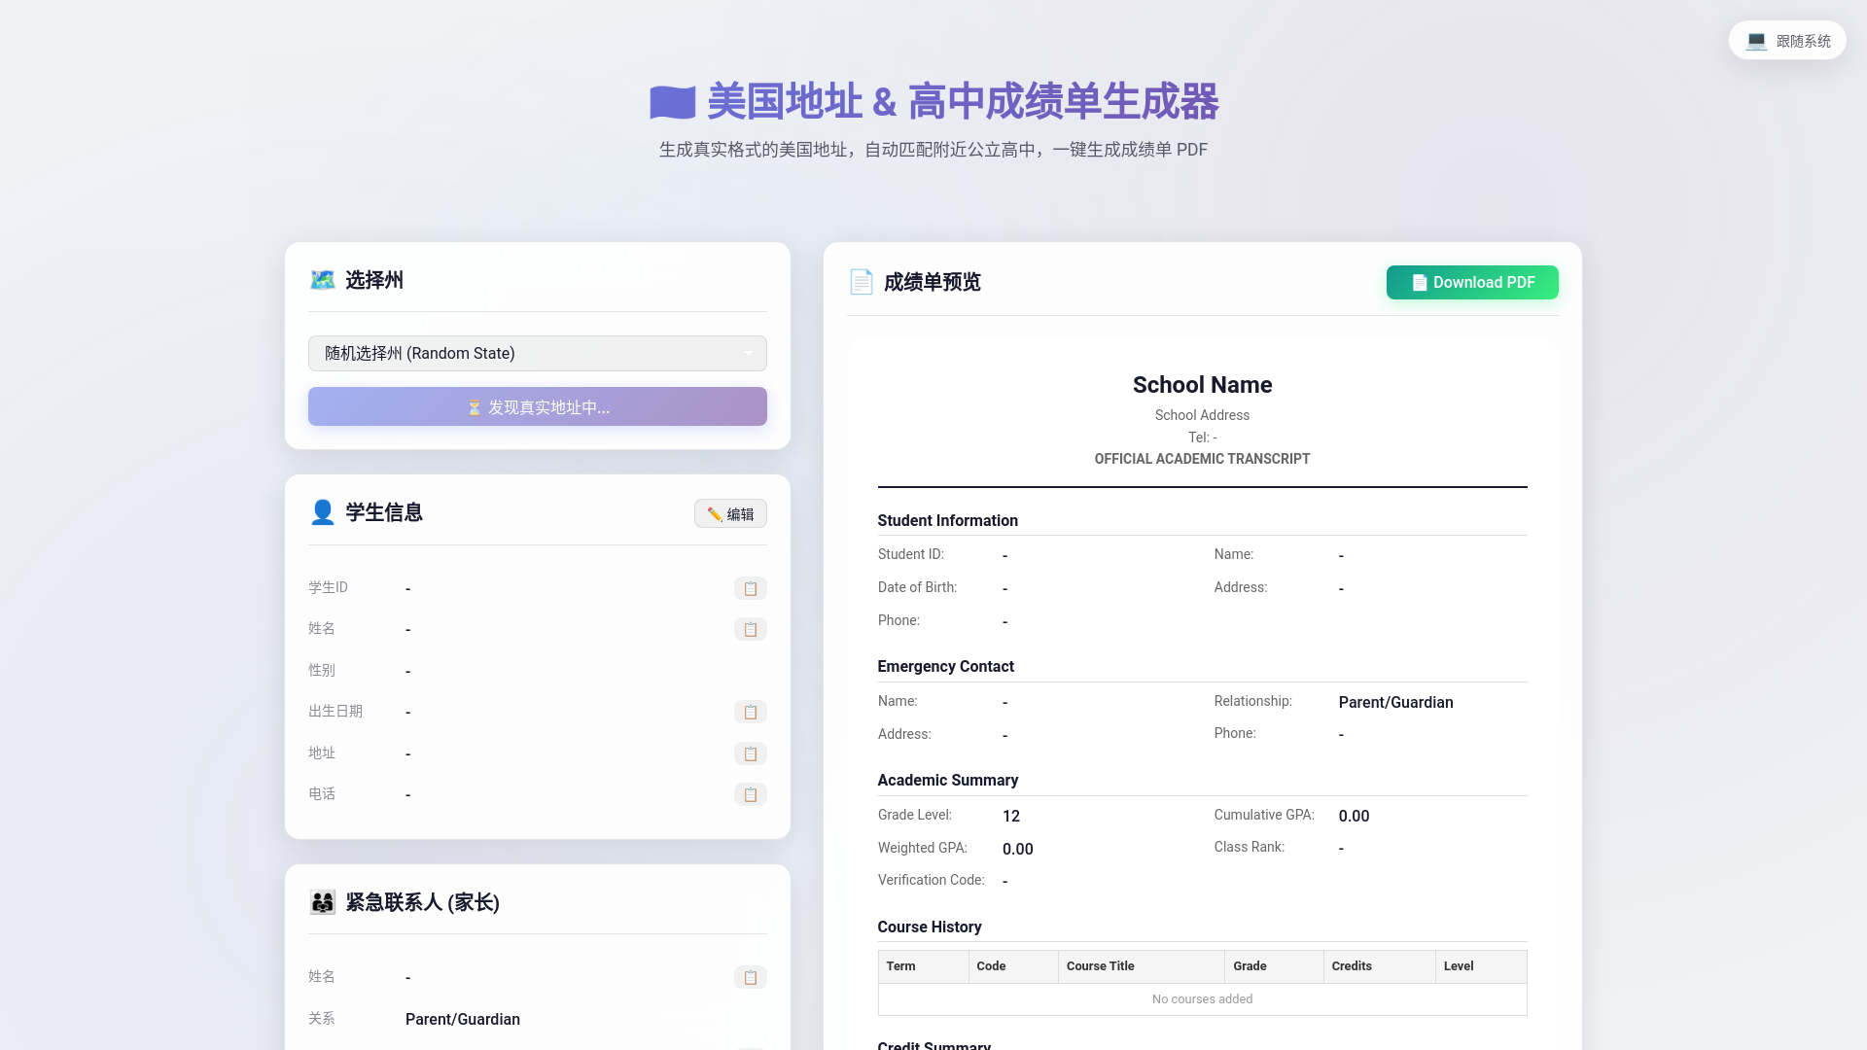Screen dimensions: 1867x1050
Task: Click the Emergency Contact section heading
Action: coord(945,666)
